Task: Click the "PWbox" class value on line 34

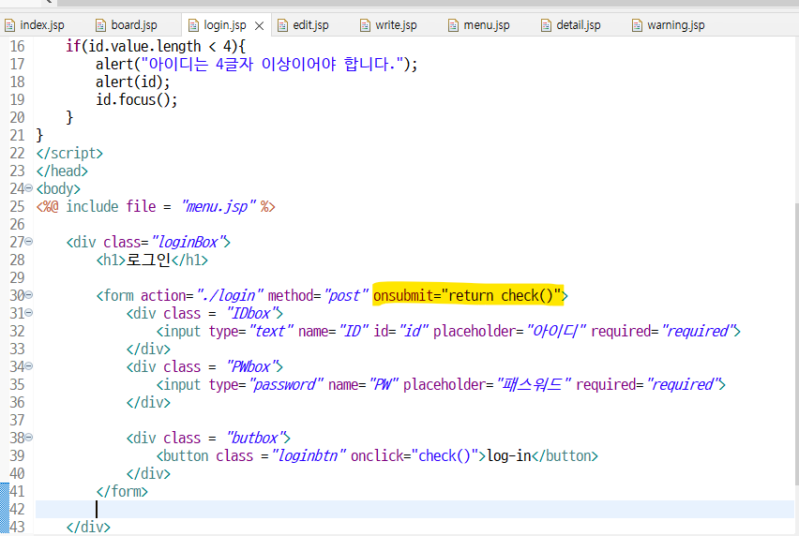Action: [x=250, y=366]
